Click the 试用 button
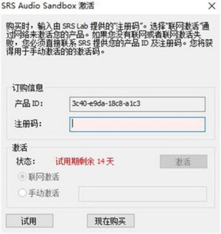 click(29, 221)
